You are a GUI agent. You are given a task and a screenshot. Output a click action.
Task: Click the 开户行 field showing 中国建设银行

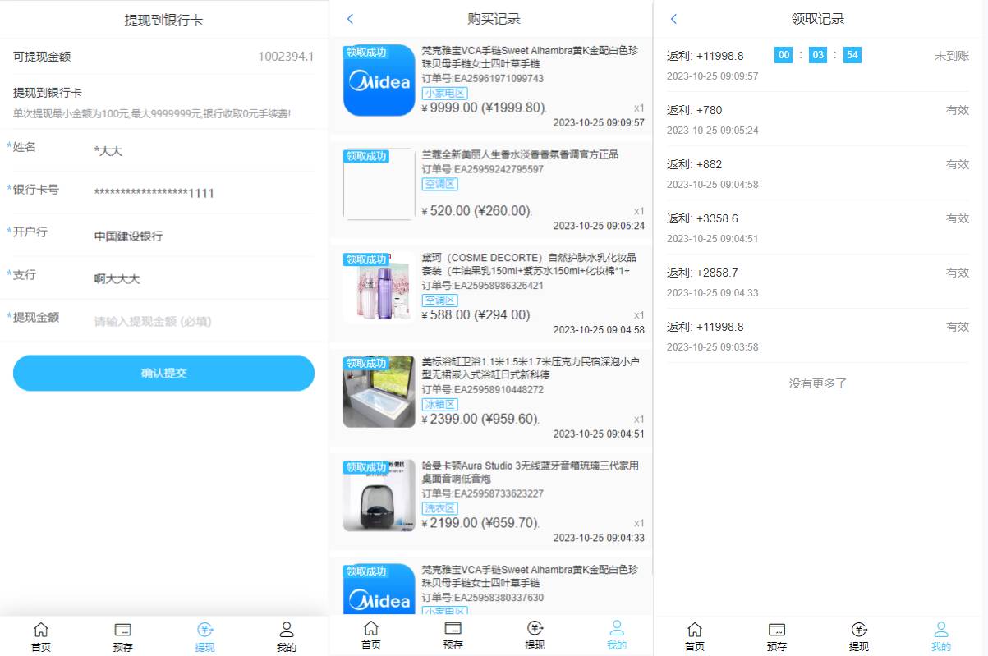201,236
